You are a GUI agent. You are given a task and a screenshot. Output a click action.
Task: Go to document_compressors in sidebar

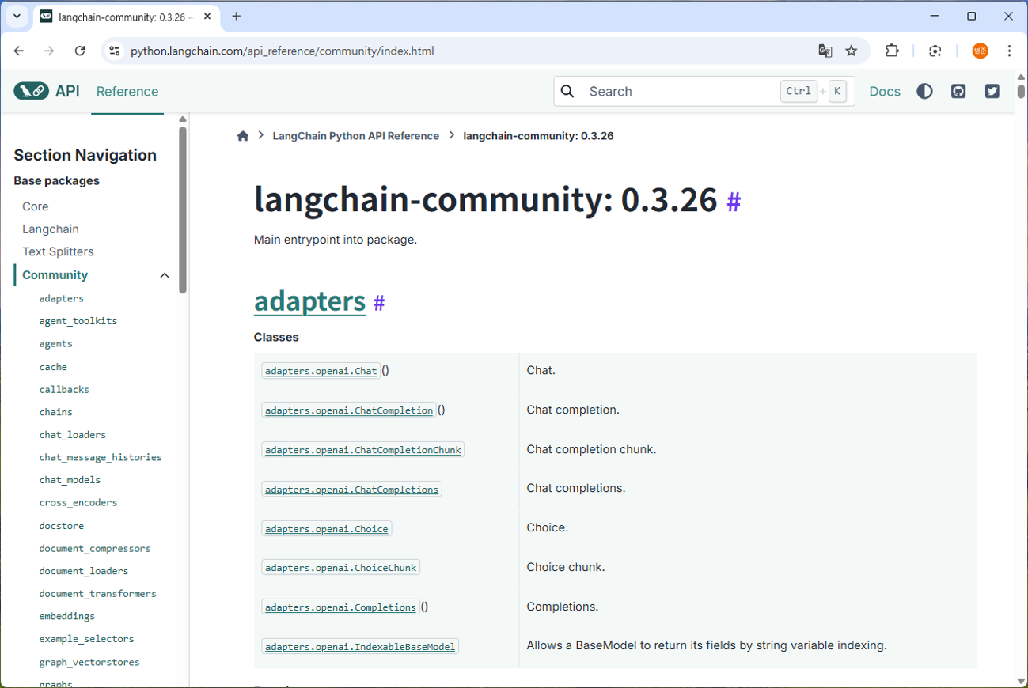point(95,549)
